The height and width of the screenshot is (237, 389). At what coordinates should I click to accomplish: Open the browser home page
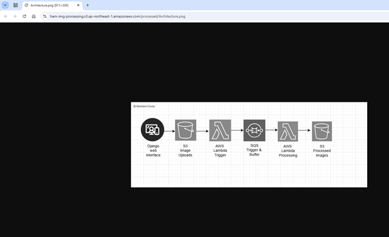pyautogui.click(x=34, y=16)
